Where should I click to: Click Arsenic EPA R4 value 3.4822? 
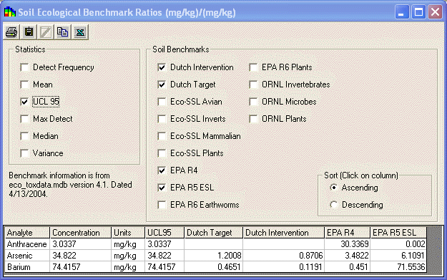pyautogui.click(x=347, y=256)
